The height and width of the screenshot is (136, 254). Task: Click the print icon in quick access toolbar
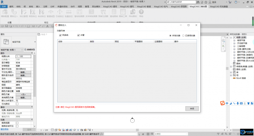(x=28, y=26)
